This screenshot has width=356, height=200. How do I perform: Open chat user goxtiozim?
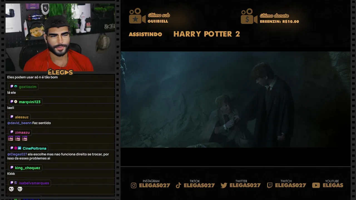(x=28, y=87)
